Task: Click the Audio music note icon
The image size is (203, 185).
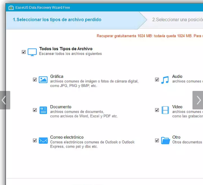Action: point(165,80)
